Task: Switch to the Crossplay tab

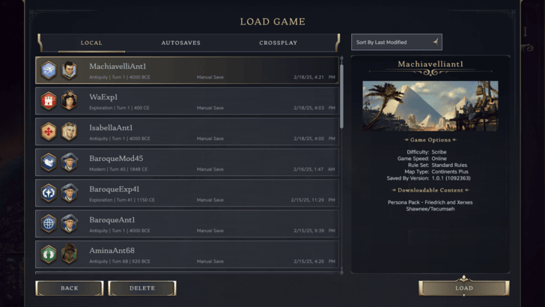Action: (278, 43)
